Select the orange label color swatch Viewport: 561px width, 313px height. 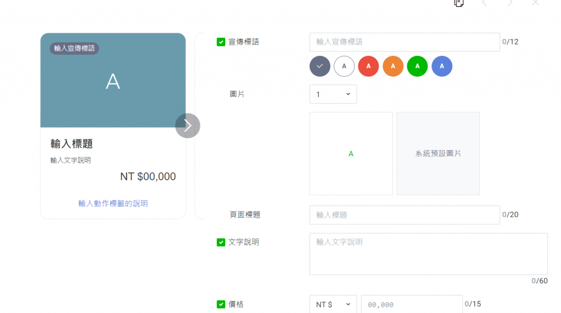pyautogui.click(x=393, y=66)
